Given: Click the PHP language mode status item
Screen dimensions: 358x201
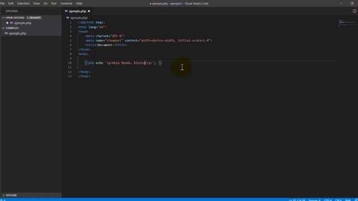Looking at the screenshot, I should (x=348, y=200).
